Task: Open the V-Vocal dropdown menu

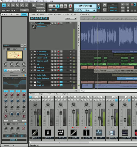Action: point(85,14)
